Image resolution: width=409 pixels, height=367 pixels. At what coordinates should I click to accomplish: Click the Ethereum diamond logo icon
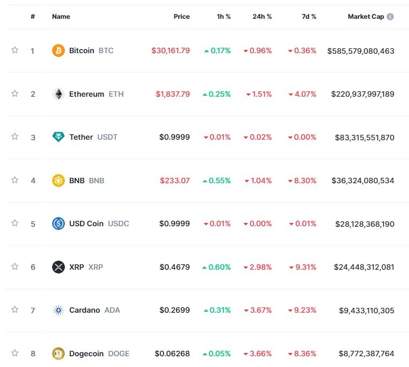coord(58,94)
